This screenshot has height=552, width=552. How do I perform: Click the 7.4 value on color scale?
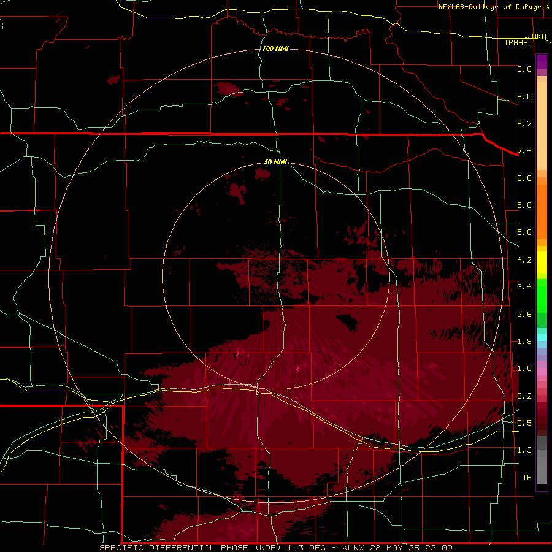524,151
